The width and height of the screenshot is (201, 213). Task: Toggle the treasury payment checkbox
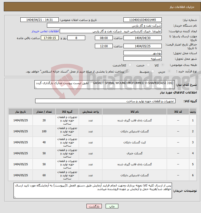pos(127,71)
